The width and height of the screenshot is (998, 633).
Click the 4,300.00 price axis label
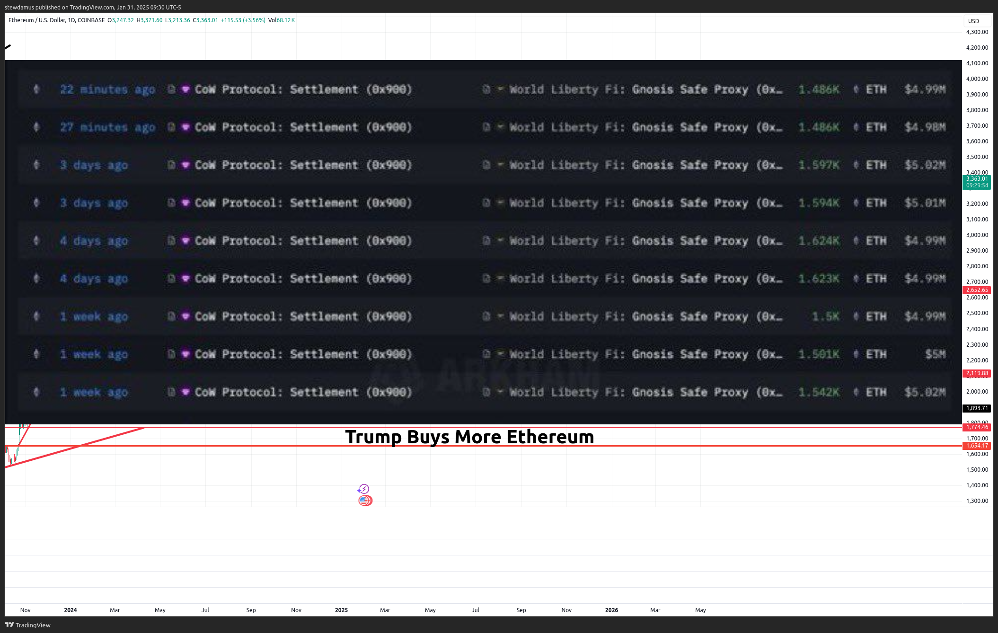977,32
